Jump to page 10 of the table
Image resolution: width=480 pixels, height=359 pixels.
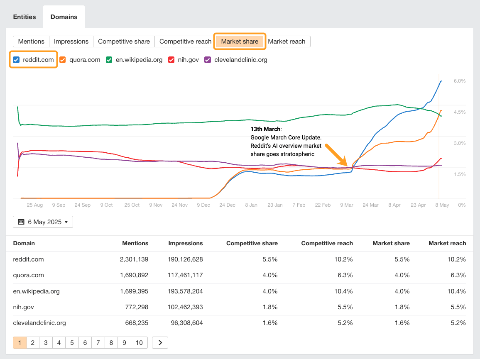139,342
